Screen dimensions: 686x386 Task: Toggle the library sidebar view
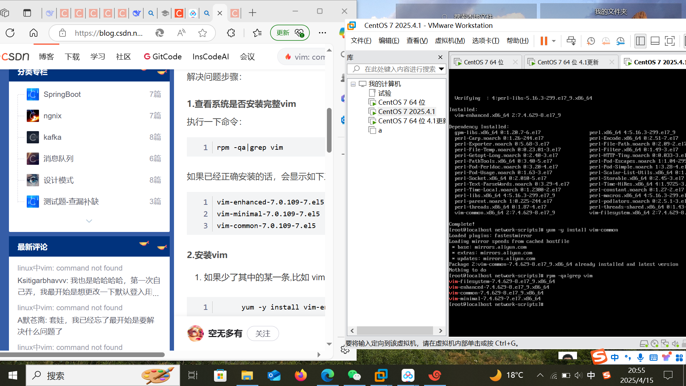point(640,41)
